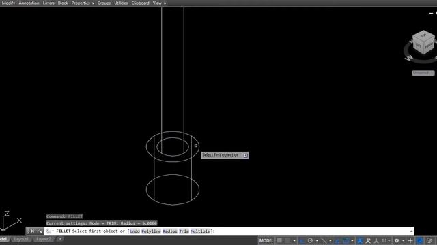Open isometric drafting plane dropdown arrow
The height and width of the screenshot is (245, 437).
pos(330,240)
